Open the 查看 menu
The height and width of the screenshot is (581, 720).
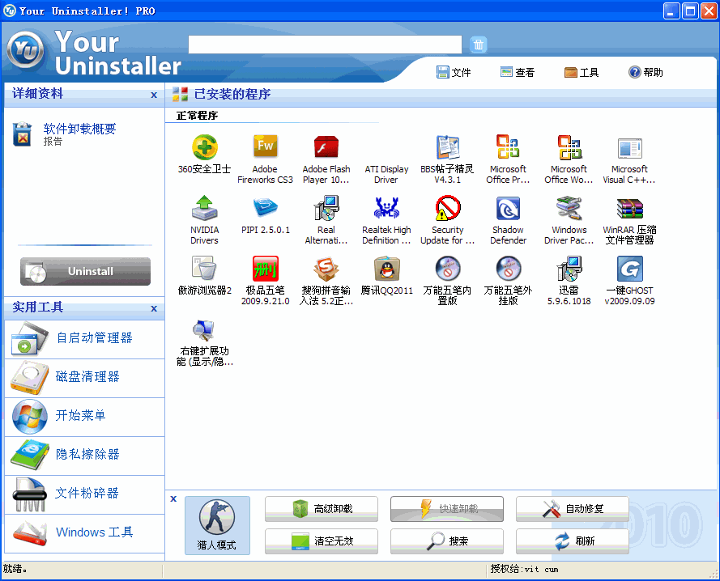[517, 72]
